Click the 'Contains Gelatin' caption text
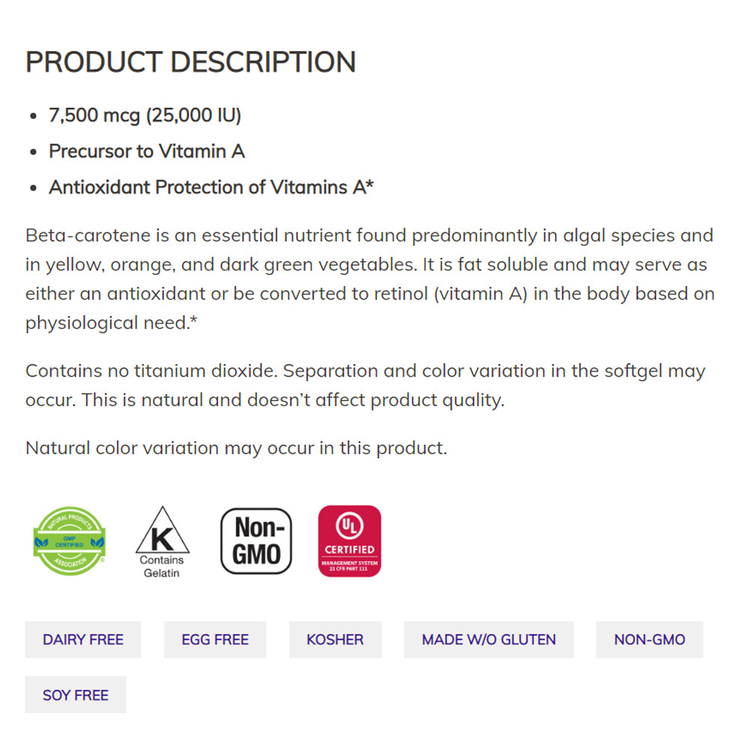The height and width of the screenshot is (749, 749). point(162,567)
